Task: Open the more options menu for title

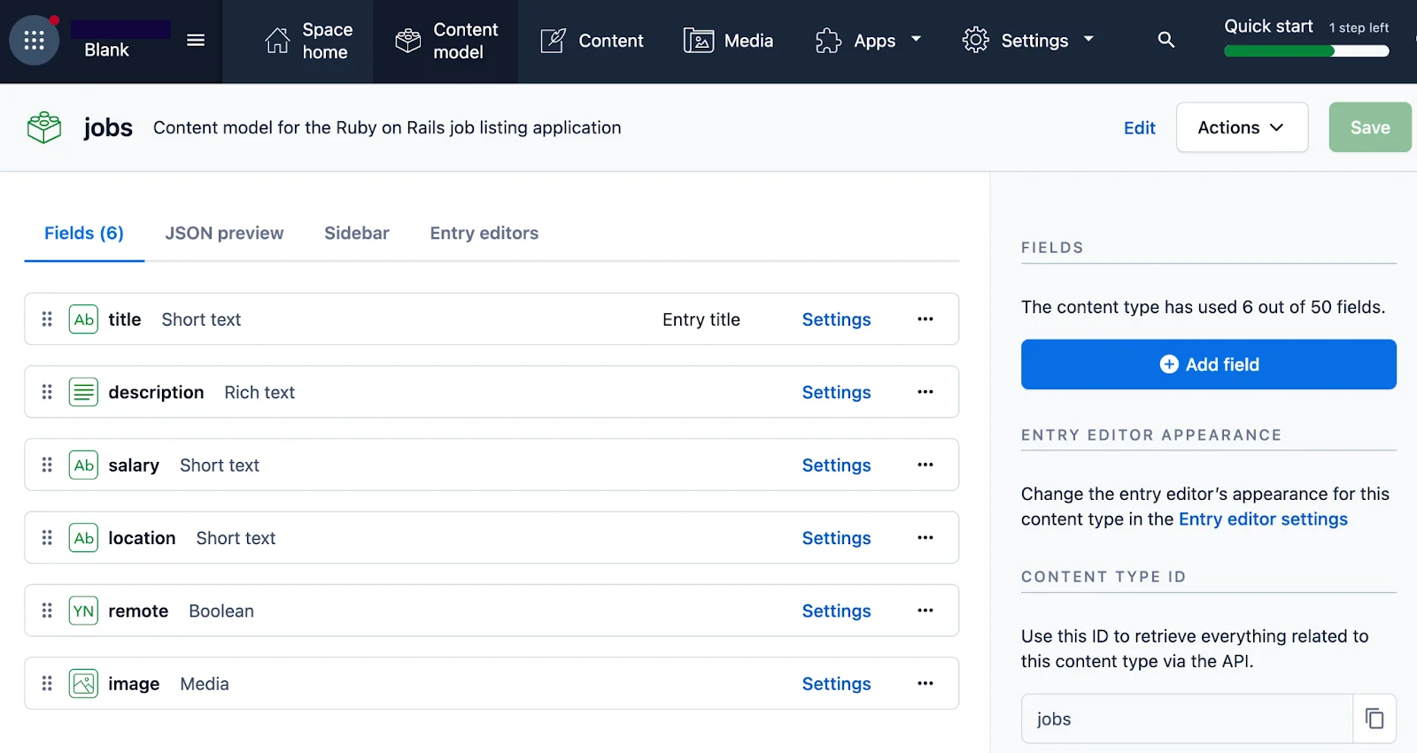Action: (x=925, y=319)
